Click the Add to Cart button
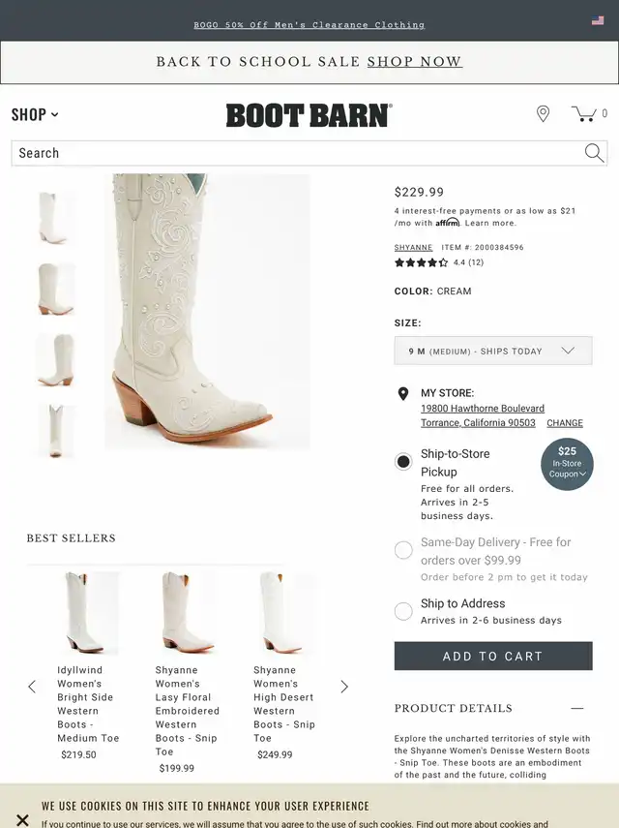This screenshot has height=828, width=619. 493,656
